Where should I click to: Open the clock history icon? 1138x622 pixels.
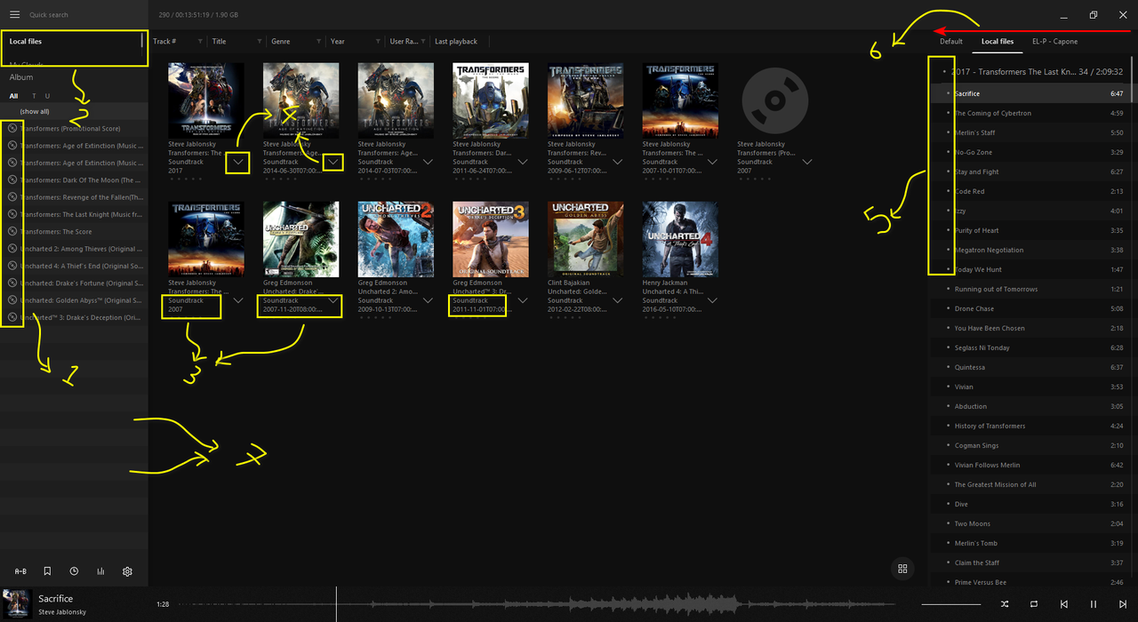click(x=74, y=571)
